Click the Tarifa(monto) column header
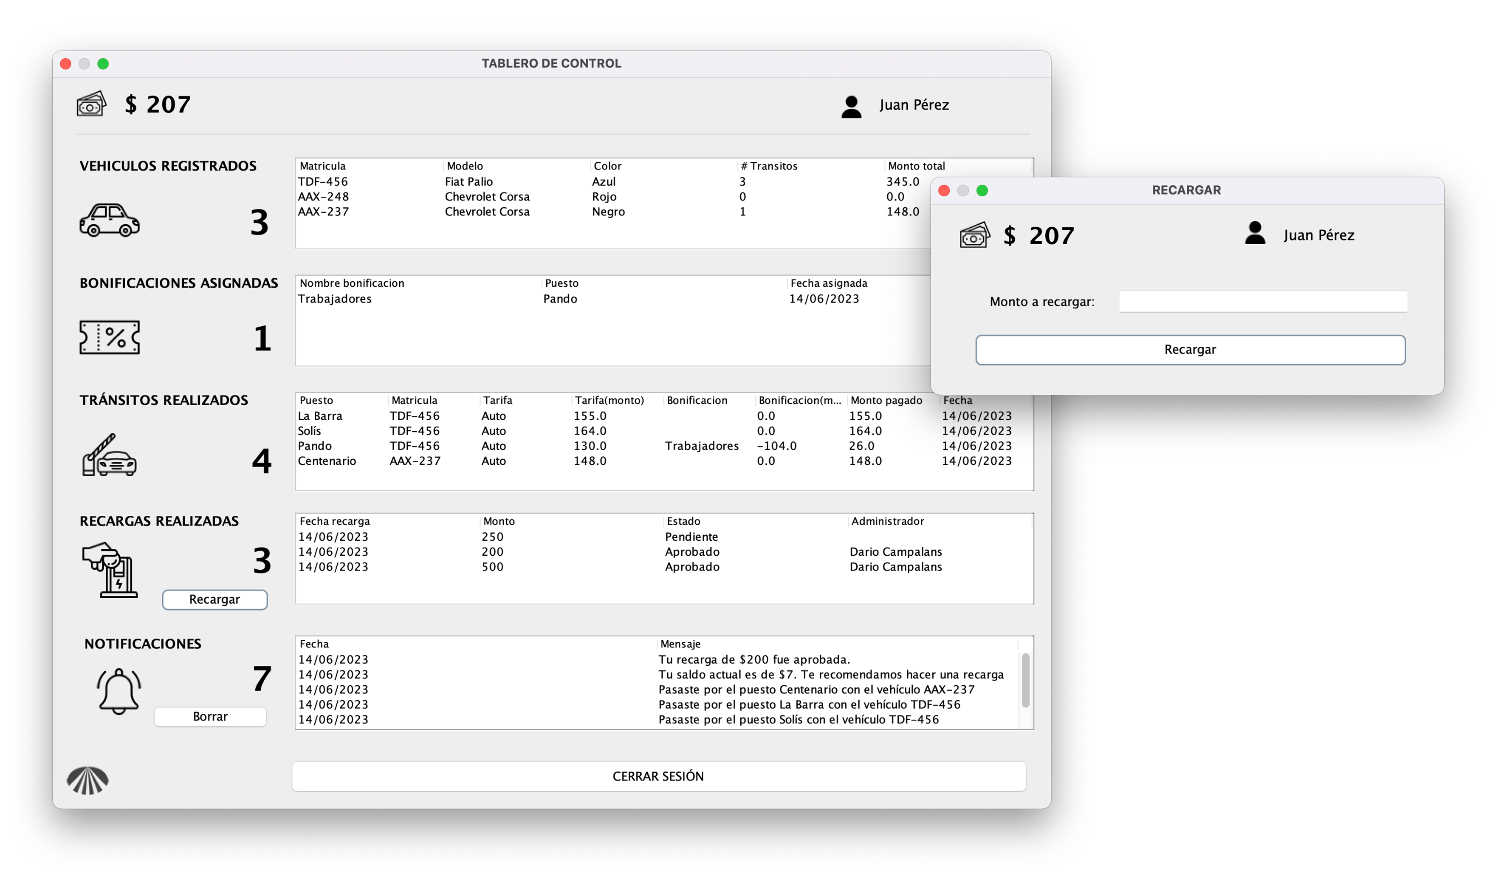The image size is (1490, 893). click(618, 401)
